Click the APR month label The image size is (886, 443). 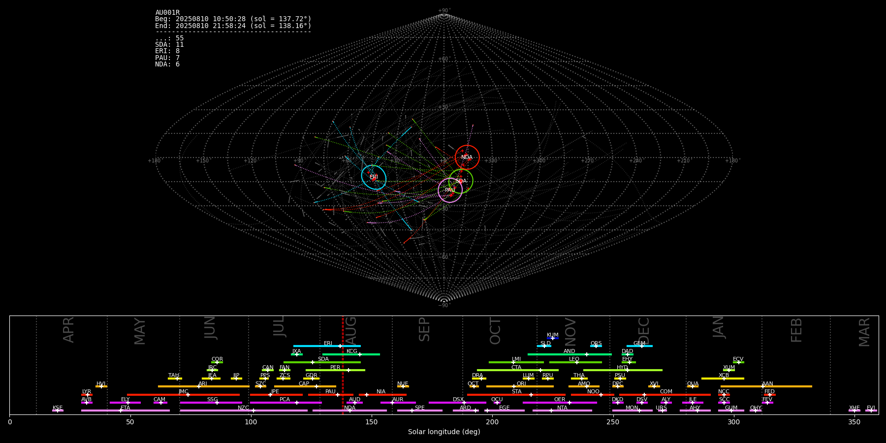(x=68, y=330)
